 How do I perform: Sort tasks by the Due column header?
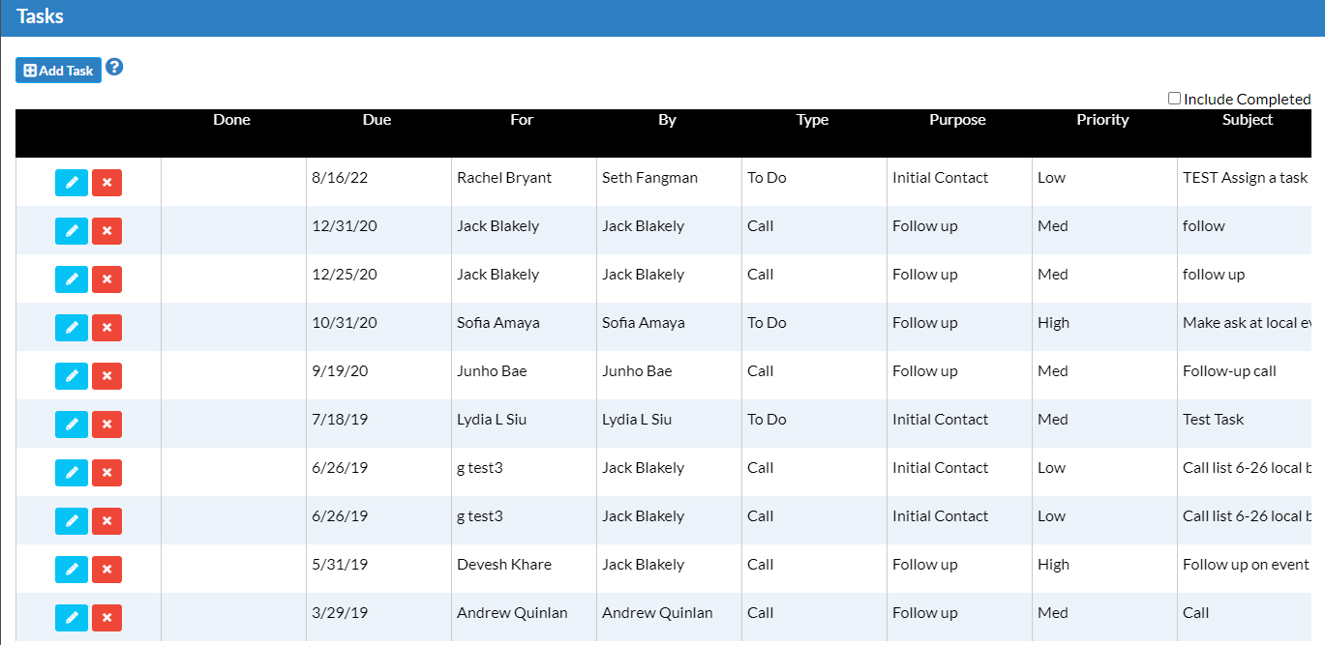[x=376, y=120]
